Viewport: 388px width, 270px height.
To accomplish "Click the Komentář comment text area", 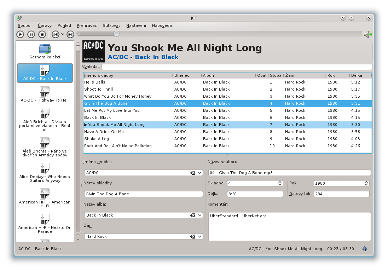I will pos(290,226).
